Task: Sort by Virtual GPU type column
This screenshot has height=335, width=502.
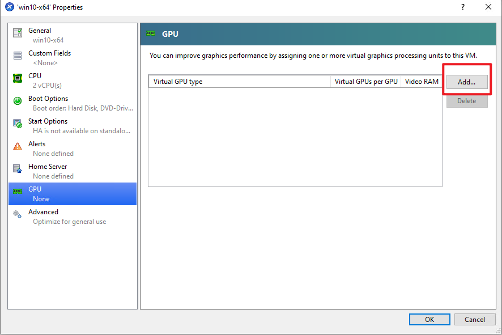Action: point(240,82)
